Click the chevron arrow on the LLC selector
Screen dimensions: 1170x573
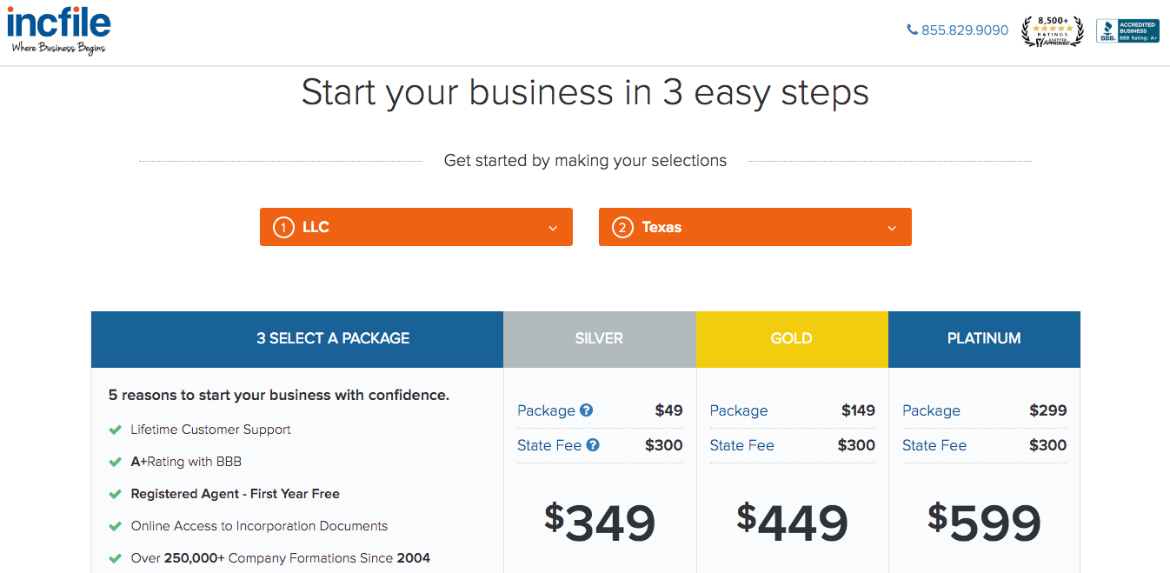coord(553,228)
